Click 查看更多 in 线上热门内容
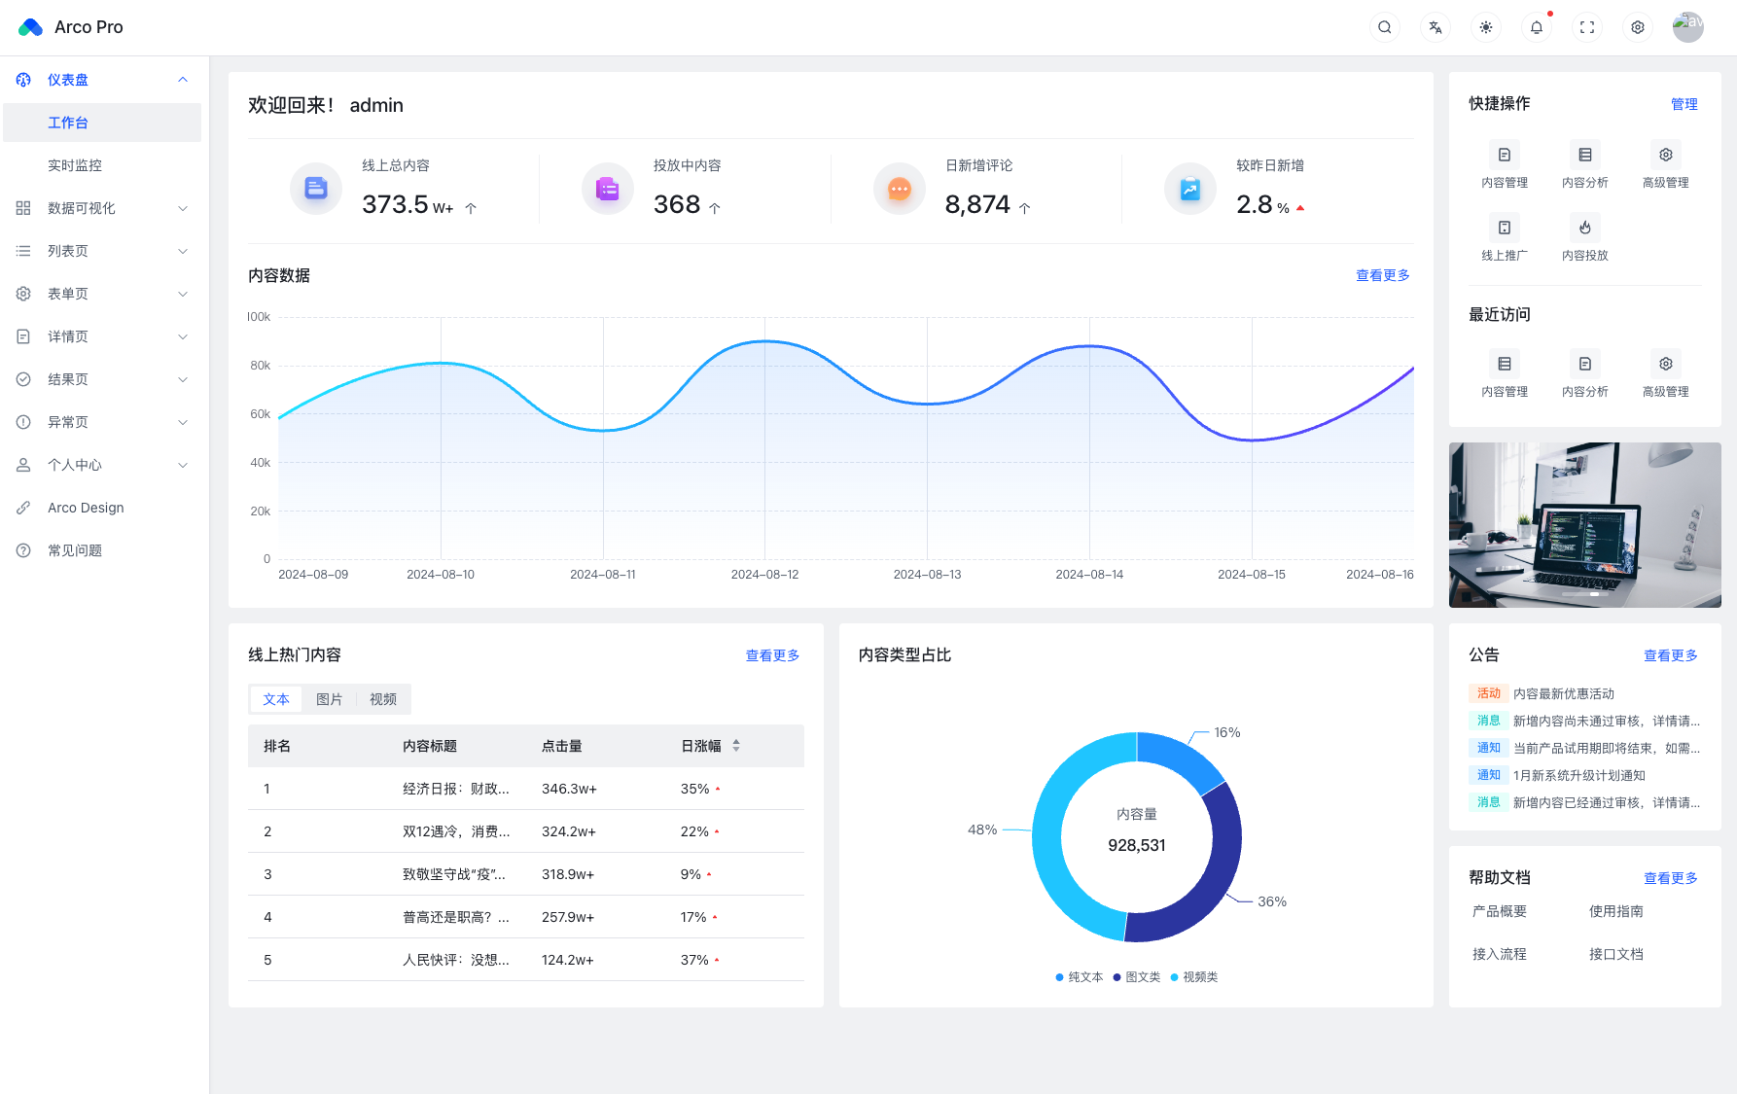 coord(773,655)
